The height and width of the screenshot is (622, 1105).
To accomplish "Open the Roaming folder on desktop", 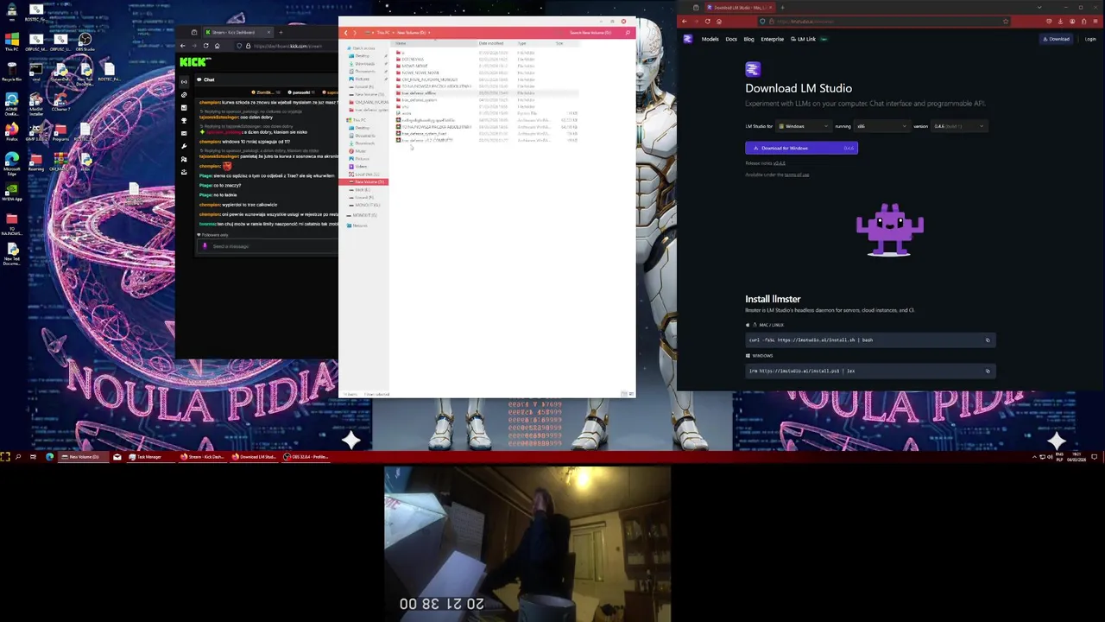I will [36, 163].
